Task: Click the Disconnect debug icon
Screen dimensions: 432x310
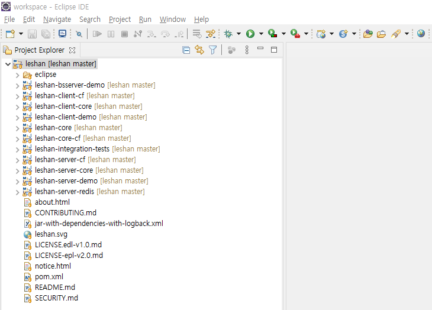Action: [138, 34]
